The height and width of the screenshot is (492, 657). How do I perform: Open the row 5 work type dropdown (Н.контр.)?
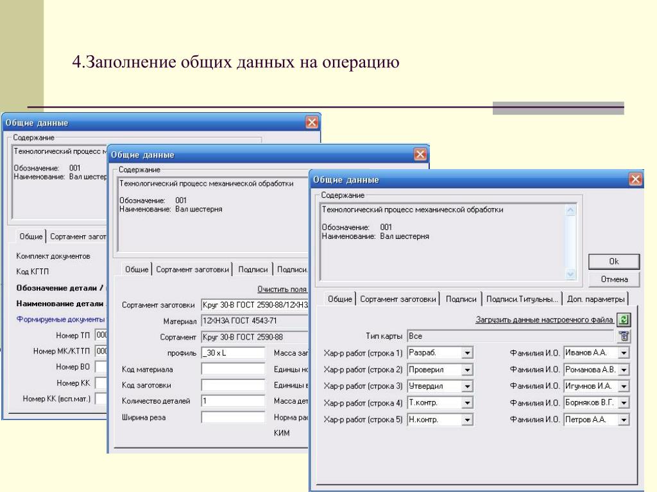click(x=467, y=420)
